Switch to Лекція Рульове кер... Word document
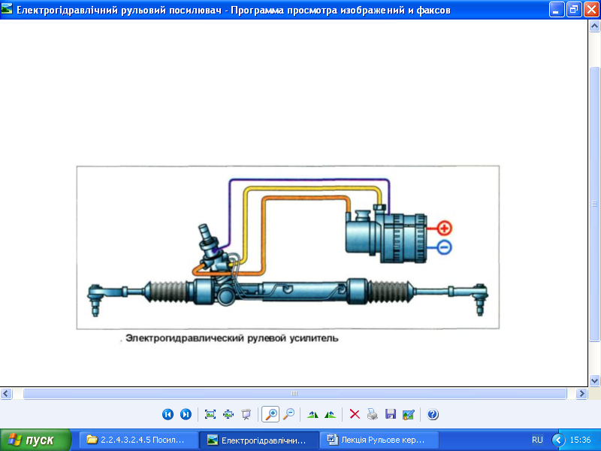This screenshot has height=451, width=601. tap(379, 440)
